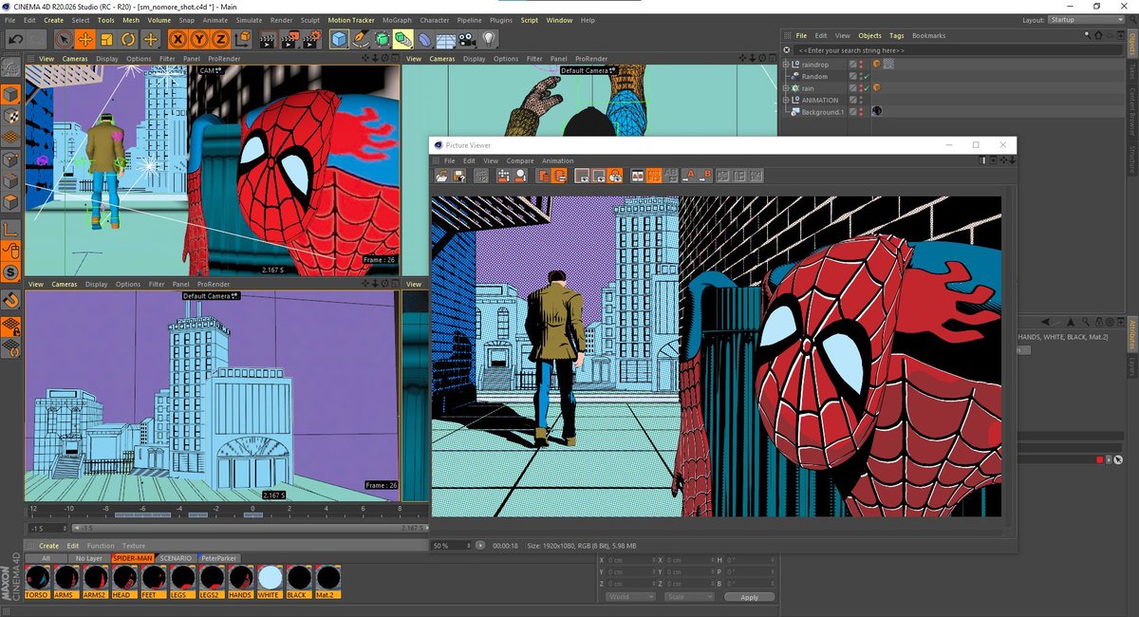1139x617 pixels.
Task: Toggle the coordinate system icon
Action: pos(243,39)
